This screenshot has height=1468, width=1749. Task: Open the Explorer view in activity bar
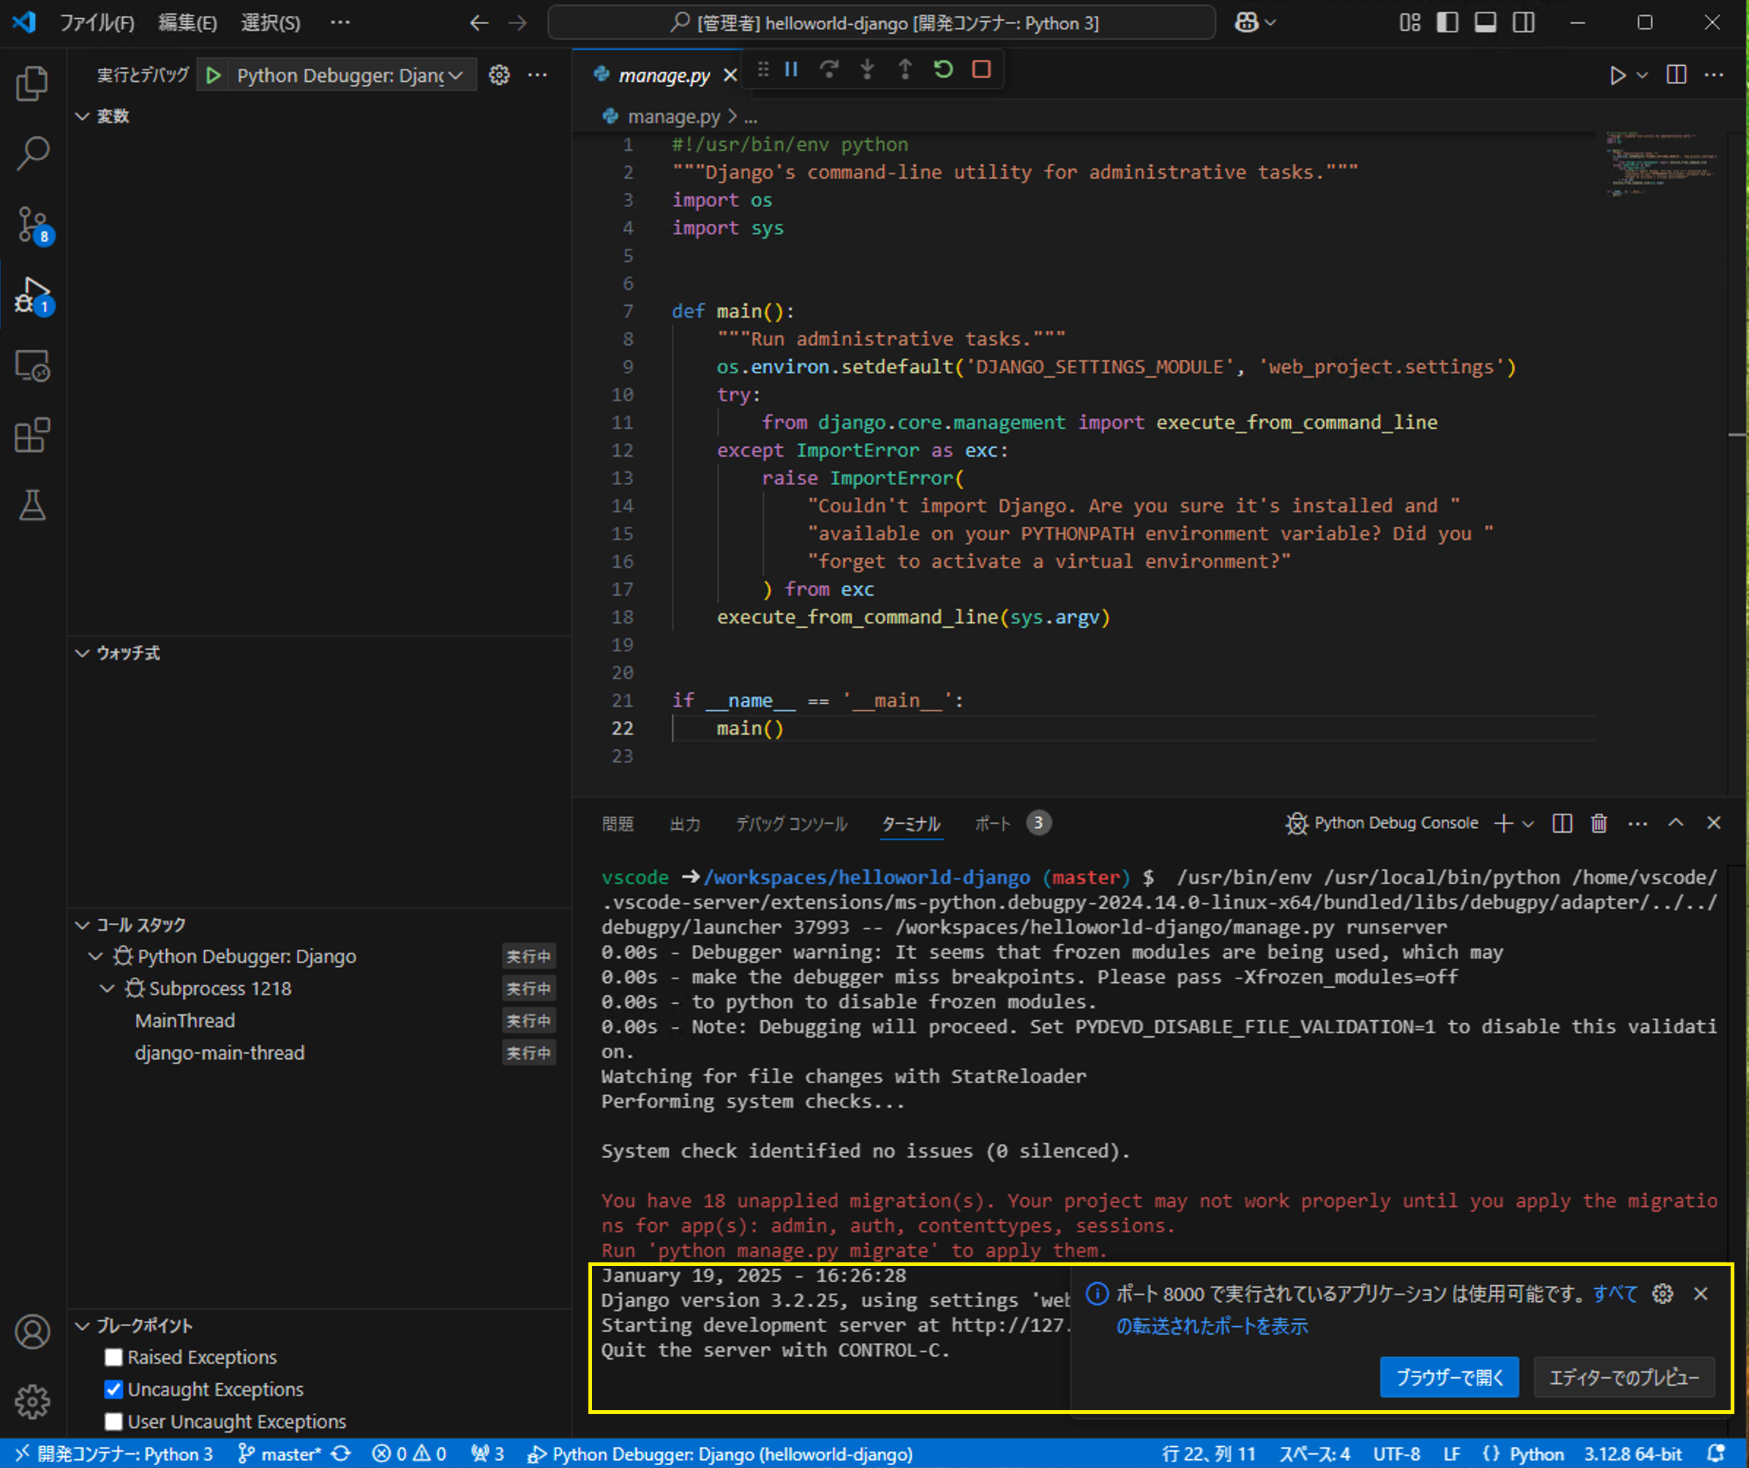(x=32, y=83)
